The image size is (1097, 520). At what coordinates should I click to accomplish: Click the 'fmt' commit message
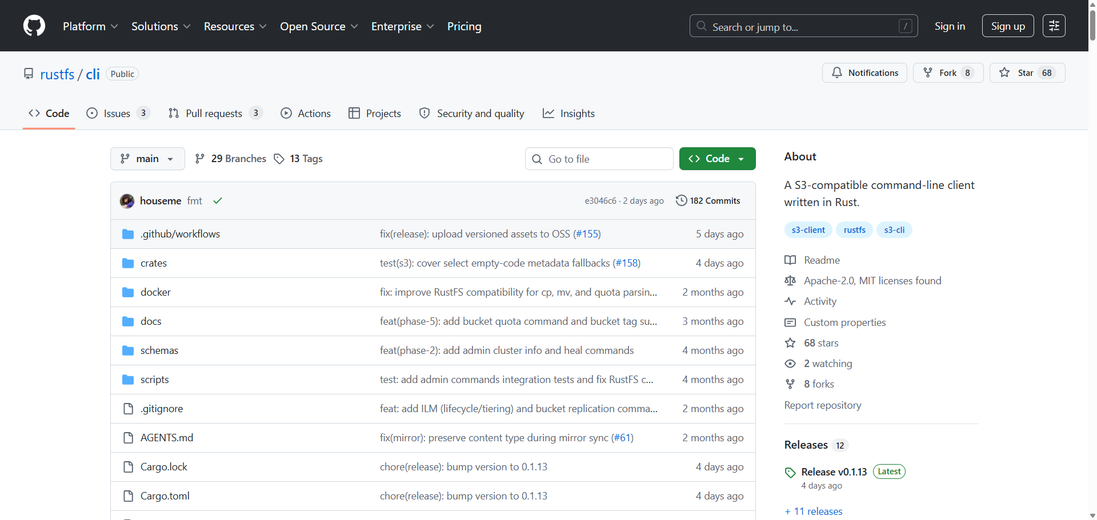coord(195,201)
